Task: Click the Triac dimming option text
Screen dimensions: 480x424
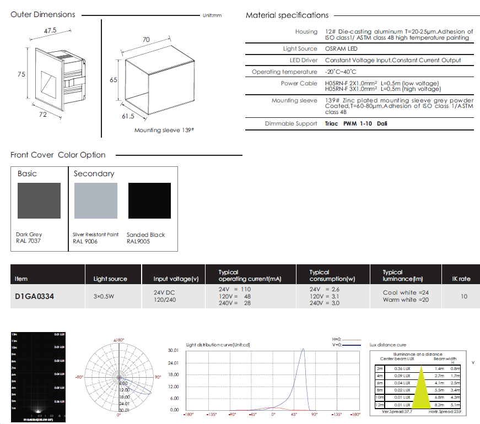Action: [332, 124]
